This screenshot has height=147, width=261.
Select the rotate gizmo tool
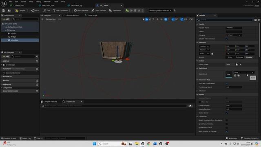150,19
